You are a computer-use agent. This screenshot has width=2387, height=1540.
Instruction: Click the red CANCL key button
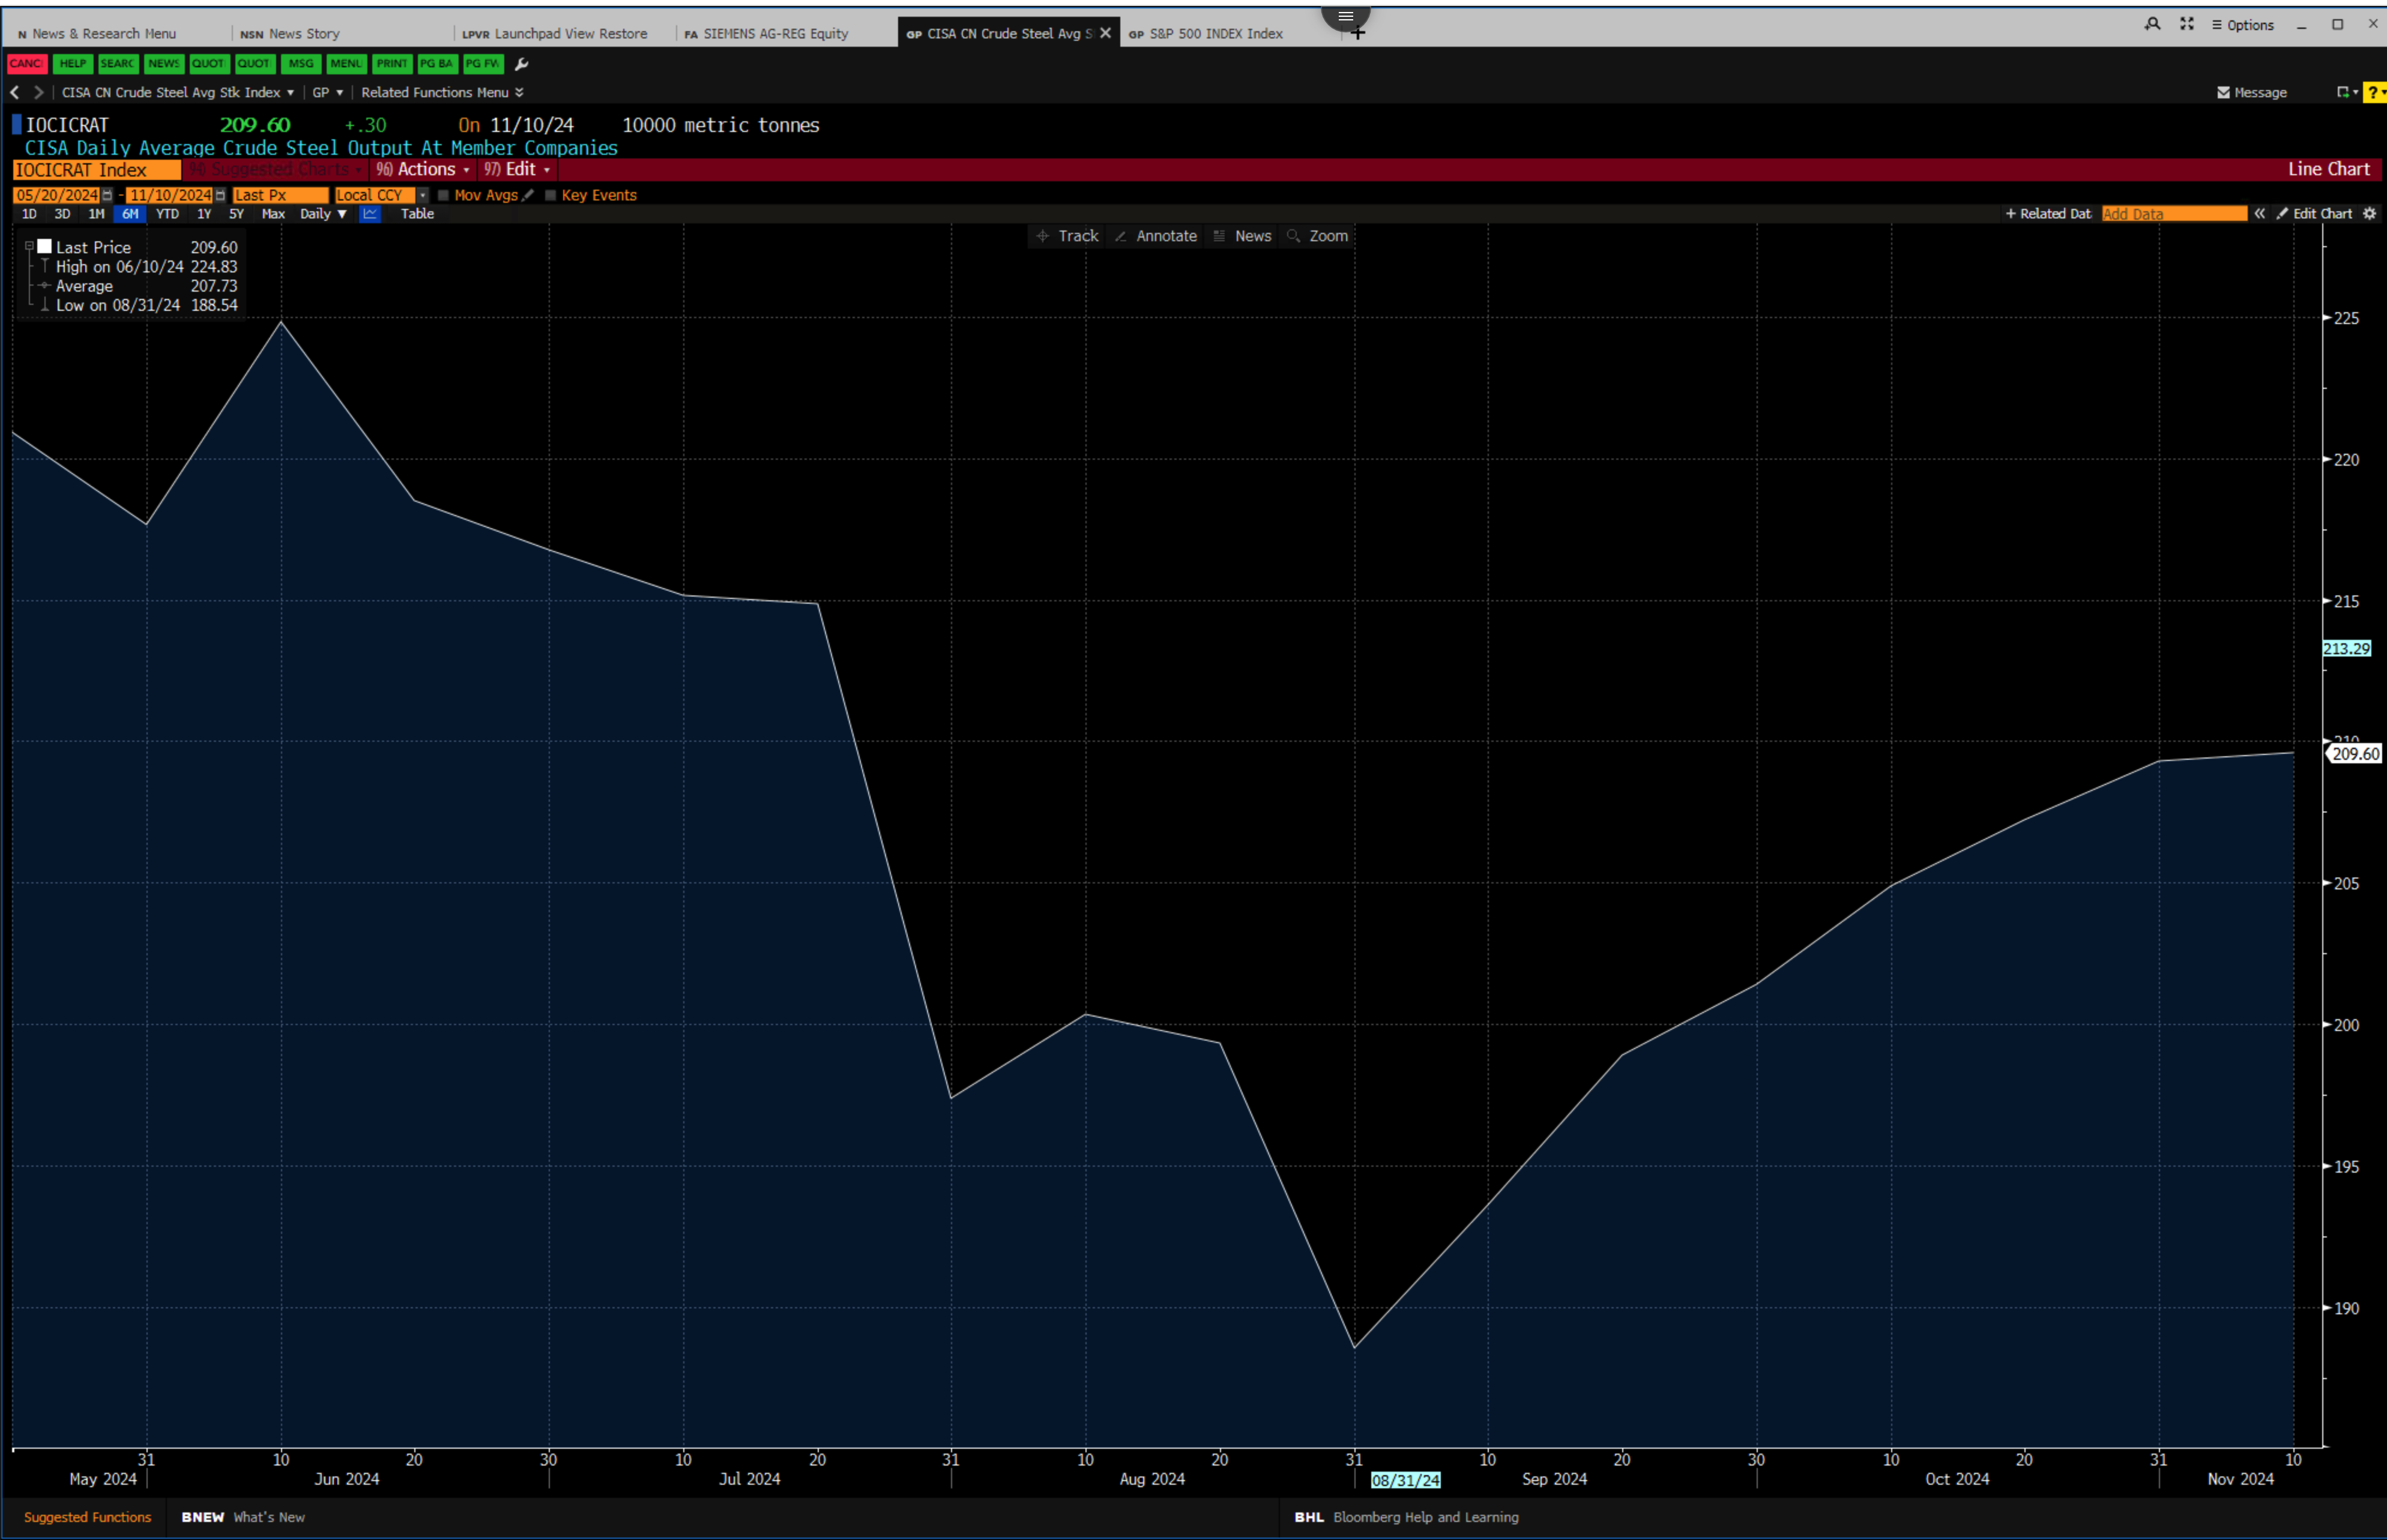(x=26, y=64)
